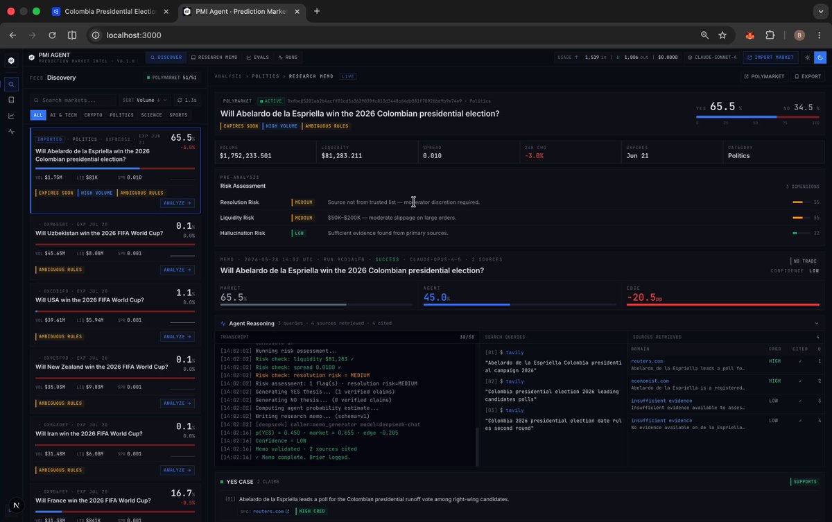832x522 pixels.
Task: Click the Import Market button
Action: 770,58
